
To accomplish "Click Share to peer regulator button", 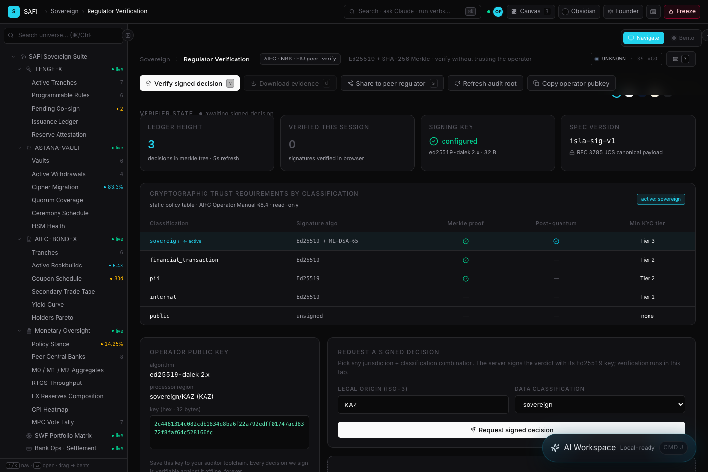I will point(392,83).
